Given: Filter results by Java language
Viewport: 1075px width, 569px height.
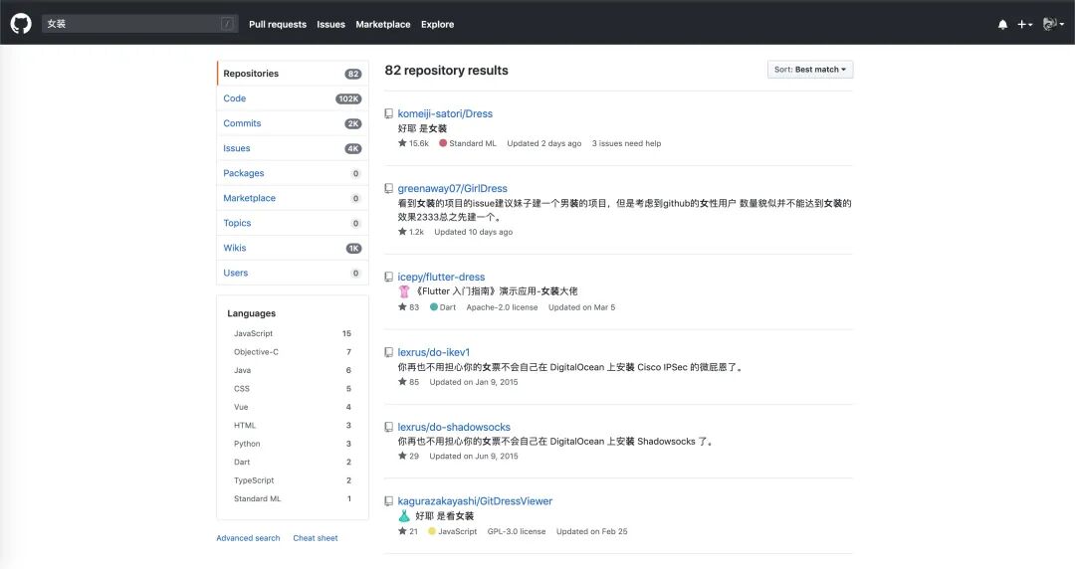Looking at the screenshot, I should pyautogui.click(x=293, y=370).
